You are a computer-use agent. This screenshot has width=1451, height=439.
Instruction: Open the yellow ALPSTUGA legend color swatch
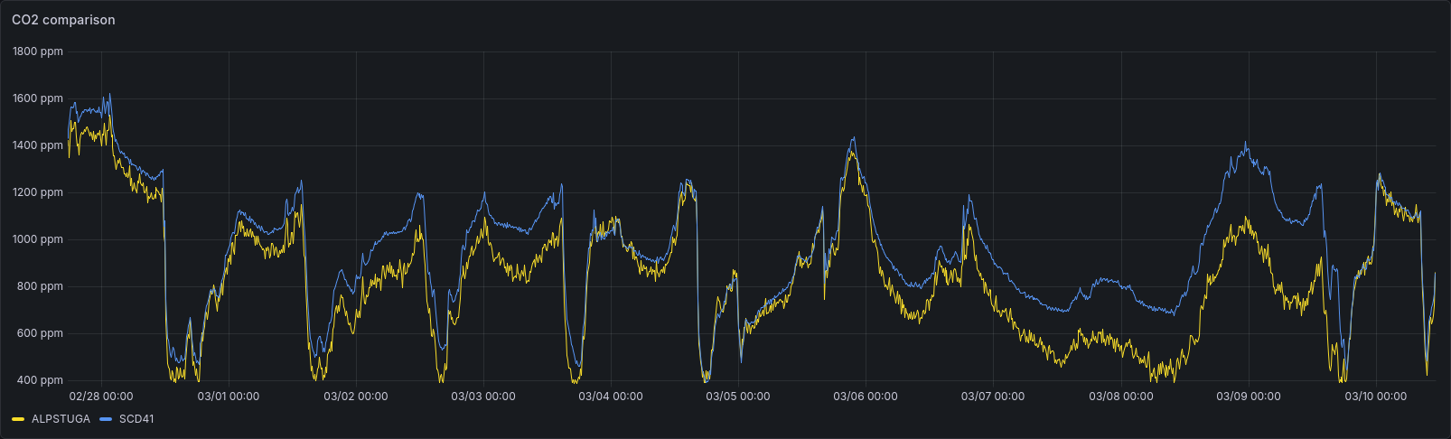click(x=18, y=419)
